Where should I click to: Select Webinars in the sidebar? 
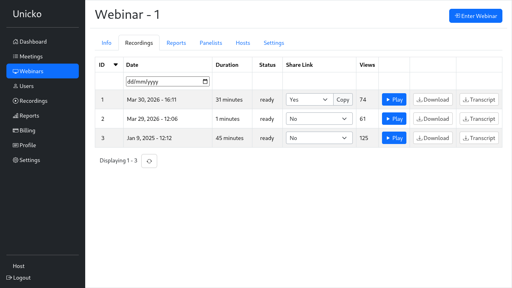(x=42, y=71)
